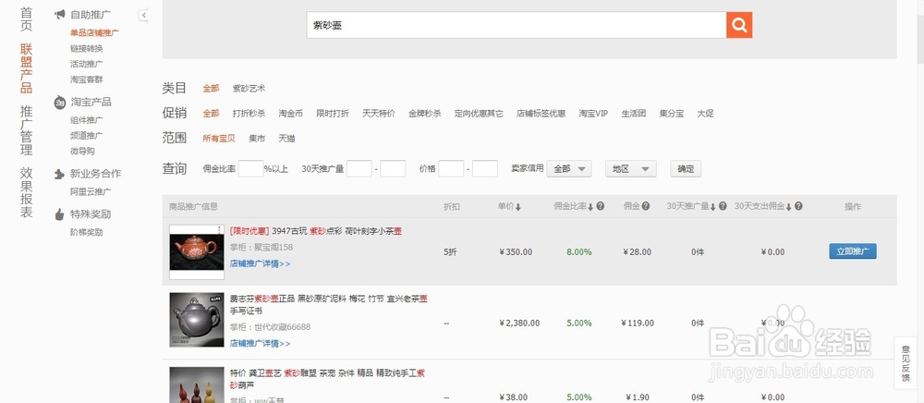
Task: Select 联盟产品 in left navigation
Action: 26,68
